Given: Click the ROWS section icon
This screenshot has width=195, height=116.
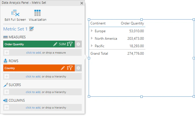Looking at the screenshot, I should click(x=5, y=61).
